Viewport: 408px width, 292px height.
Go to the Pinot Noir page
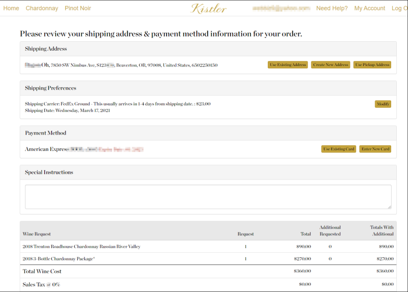[78, 8]
